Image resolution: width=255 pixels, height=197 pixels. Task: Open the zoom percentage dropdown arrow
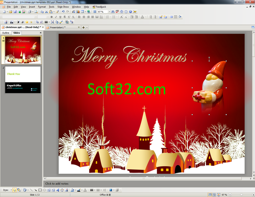tap(109, 12)
